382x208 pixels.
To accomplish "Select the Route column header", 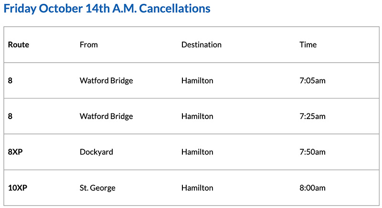I will point(19,45).
